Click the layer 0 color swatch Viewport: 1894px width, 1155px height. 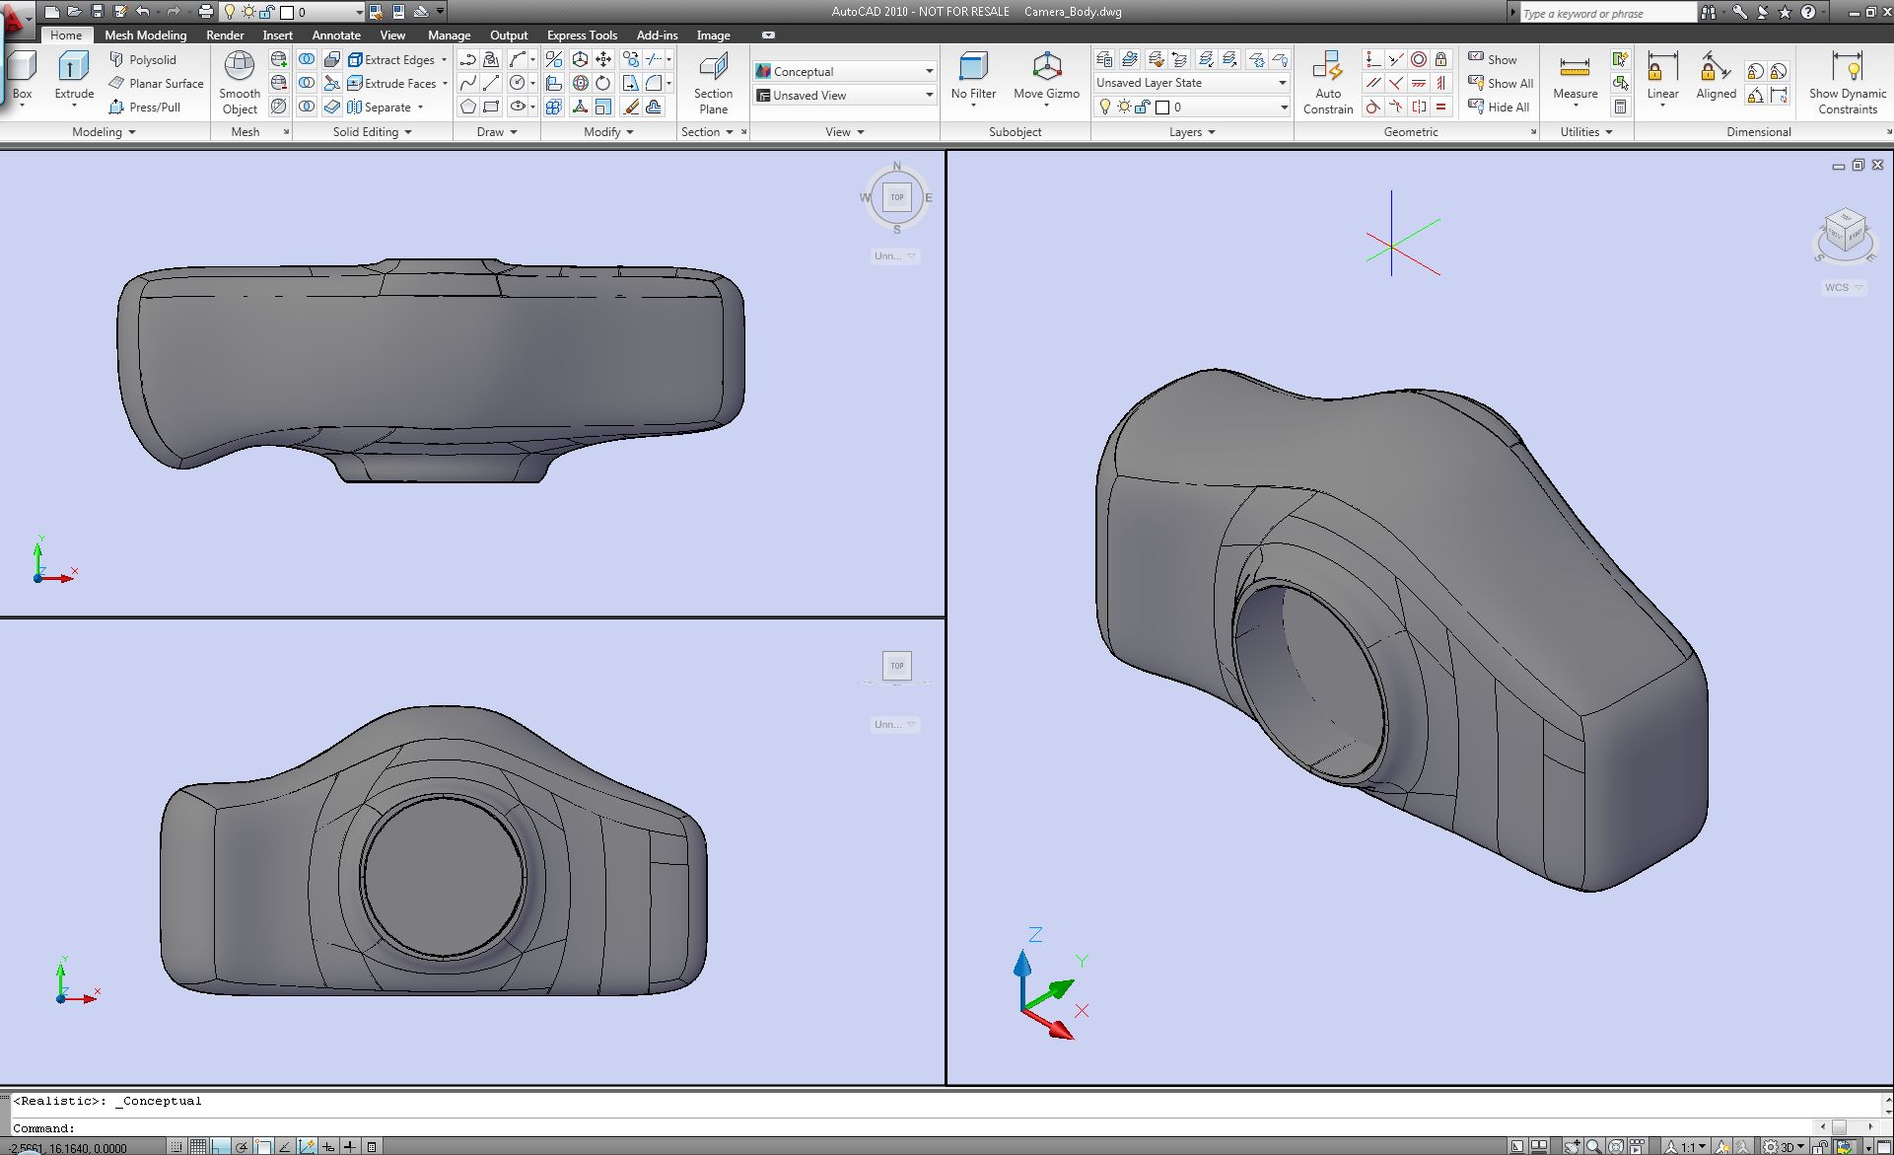[x=1162, y=107]
